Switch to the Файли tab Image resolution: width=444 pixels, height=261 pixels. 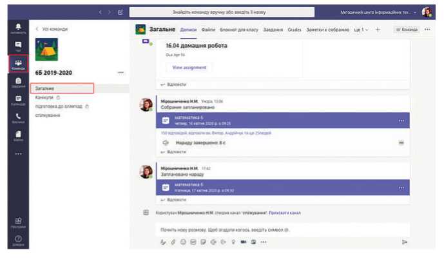[208, 30]
